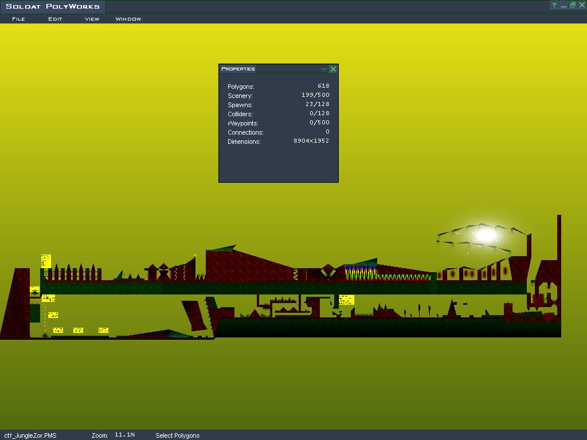Click the Waypoints 0/500 row

(x=278, y=123)
